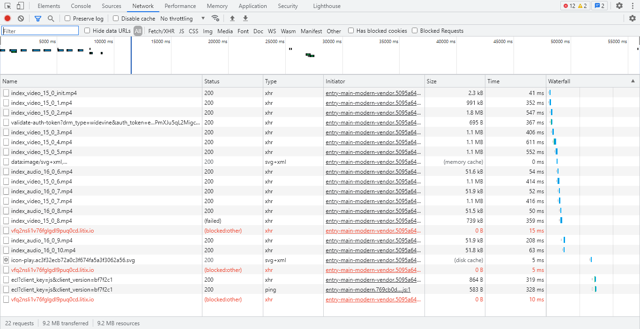The image size is (640, 329).
Task: Switch to the Console tab
Action: coord(81,6)
